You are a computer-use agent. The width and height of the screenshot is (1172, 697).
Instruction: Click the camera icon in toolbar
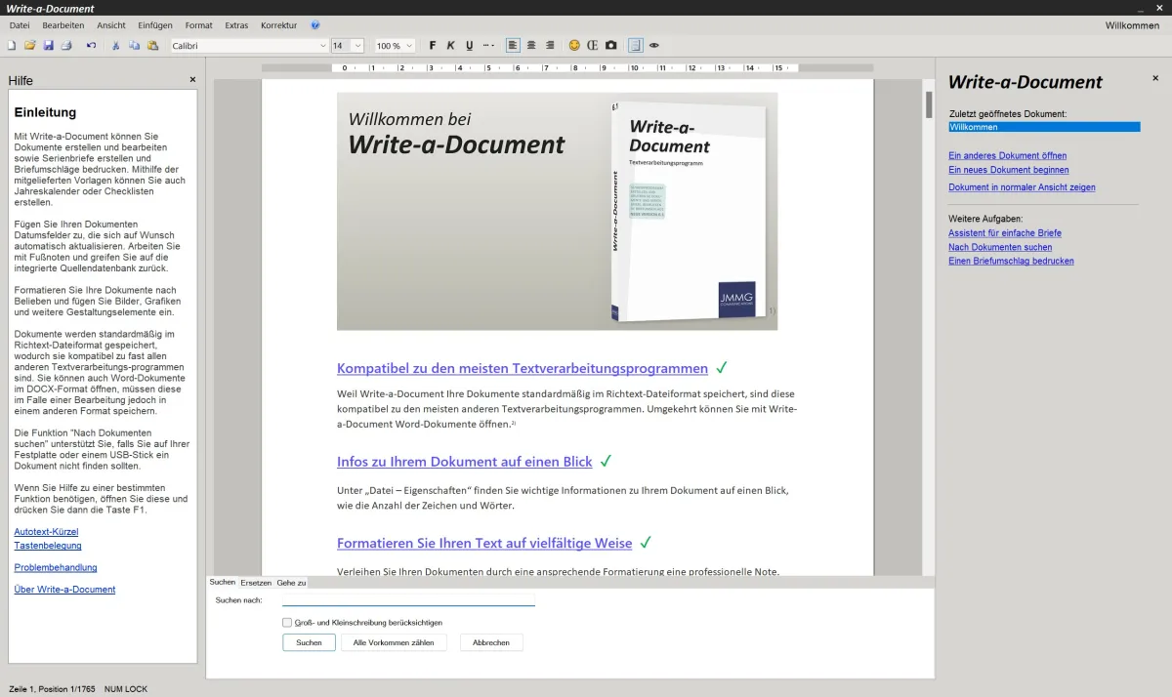(x=610, y=46)
